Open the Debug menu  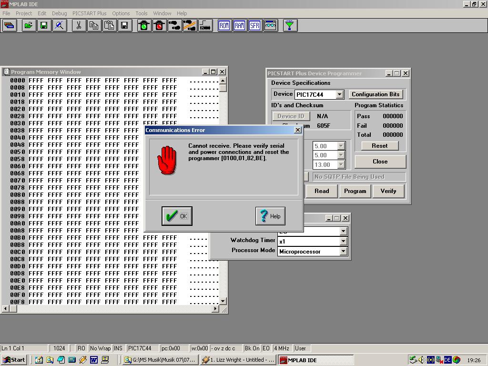[x=59, y=13]
